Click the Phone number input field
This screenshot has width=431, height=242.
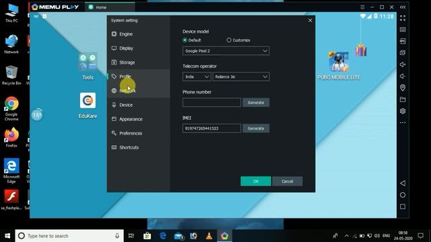click(211, 103)
